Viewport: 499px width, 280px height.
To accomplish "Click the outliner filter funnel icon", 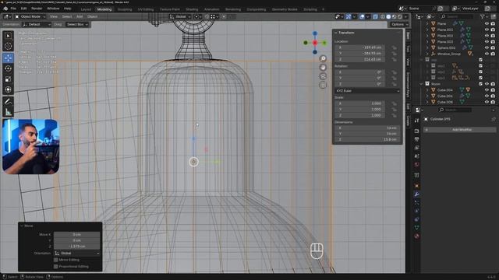I will pyautogui.click(x=483, y=16).
